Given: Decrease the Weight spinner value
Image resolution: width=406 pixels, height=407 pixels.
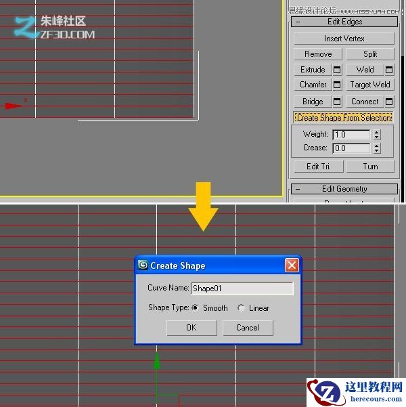Looking at the screenshot, I should pyautogui.click(x=377, y=137).
